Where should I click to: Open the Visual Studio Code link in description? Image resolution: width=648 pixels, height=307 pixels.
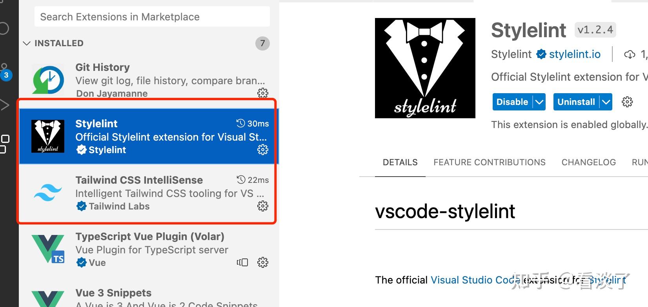[475, 280]
